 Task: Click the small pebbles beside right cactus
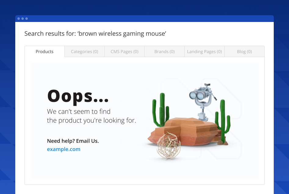[223, 142]
